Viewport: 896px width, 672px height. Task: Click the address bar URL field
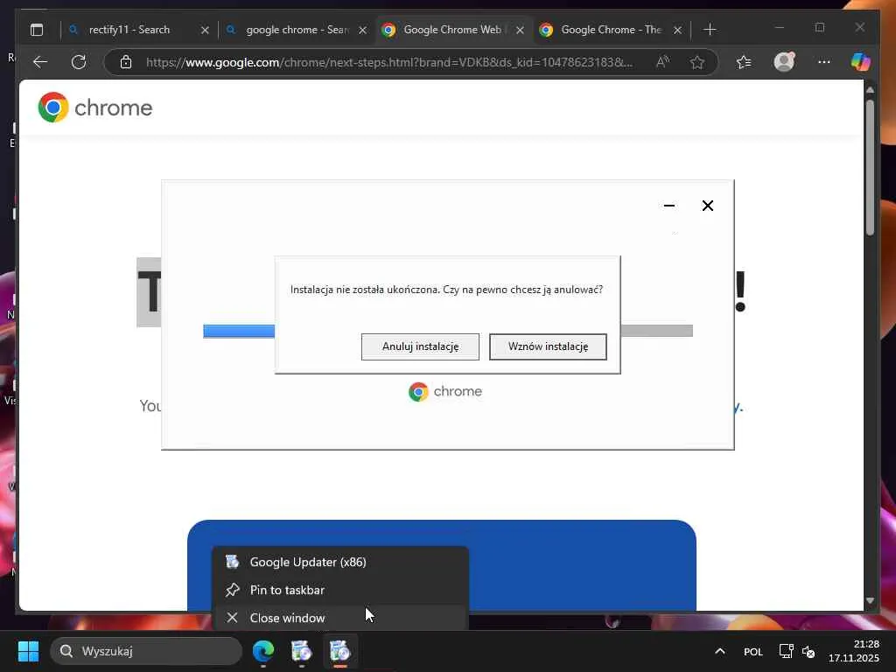pos(388,62)
